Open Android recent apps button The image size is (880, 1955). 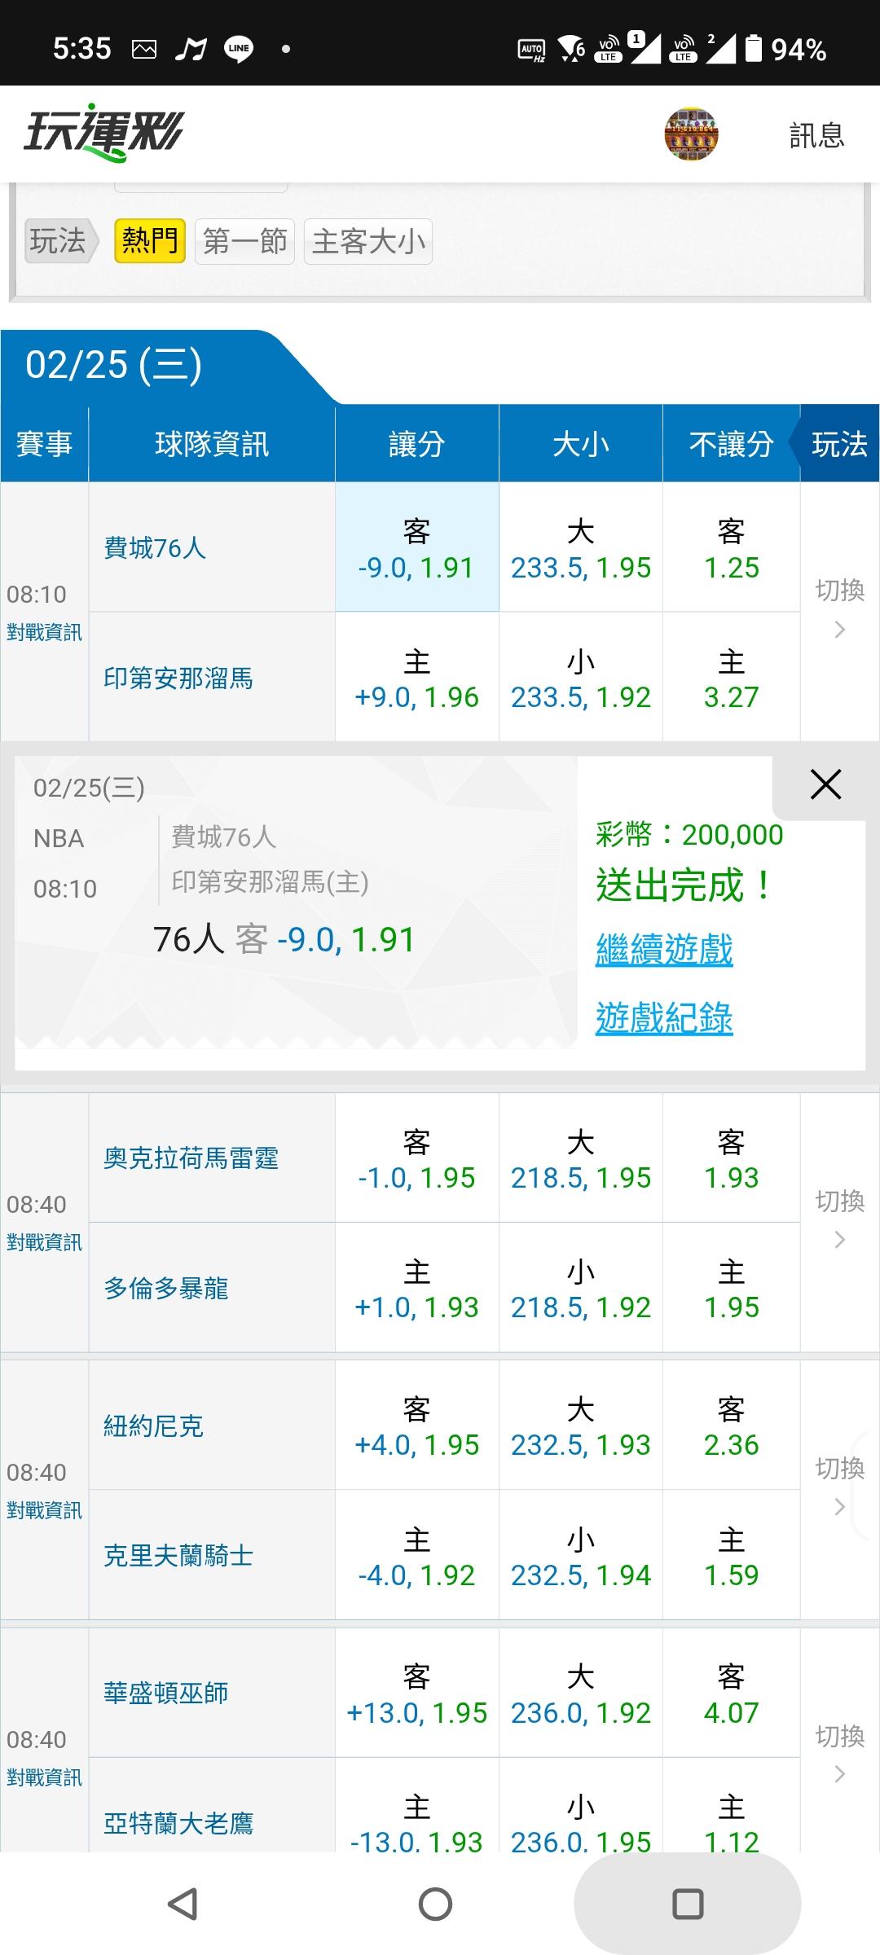688,1904
